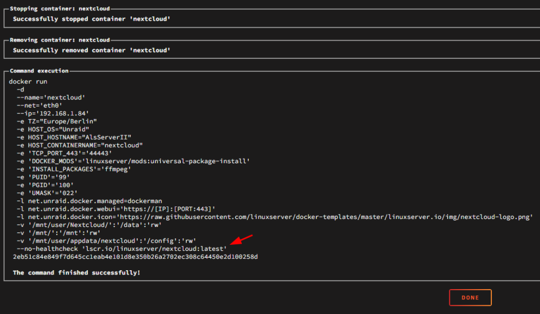This screenshot has height=314, width=540.
Task: Click the 'Command execution' heading
Action: (x=39, y=71)
